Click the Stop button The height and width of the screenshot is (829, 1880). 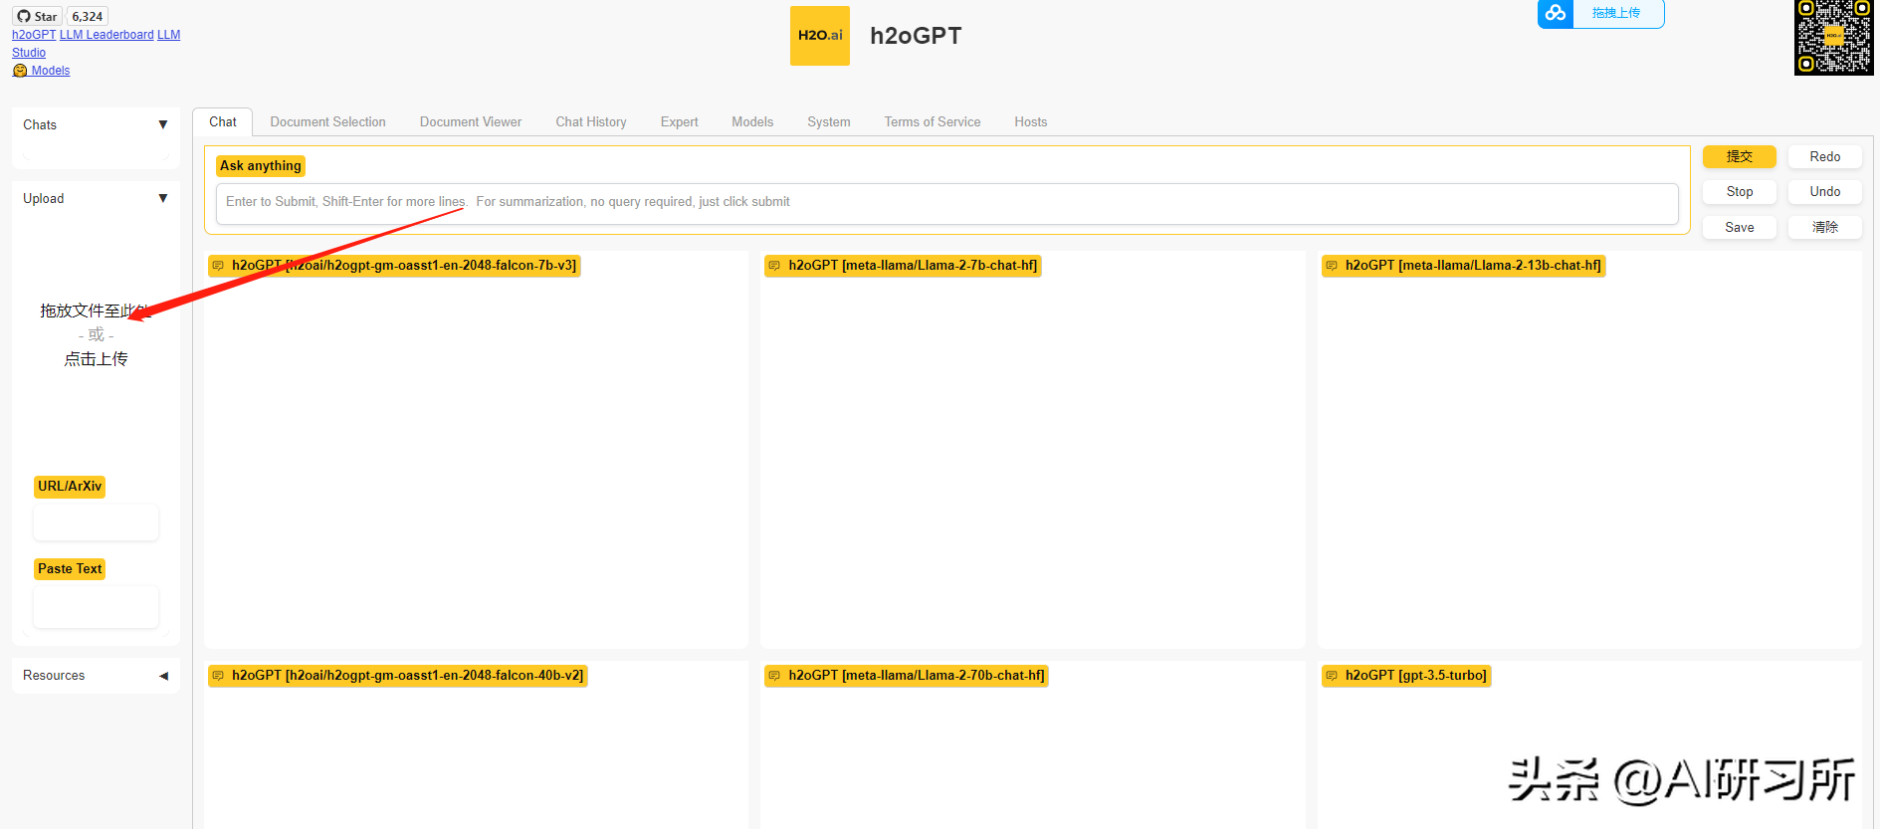[x=1740, y=191]
